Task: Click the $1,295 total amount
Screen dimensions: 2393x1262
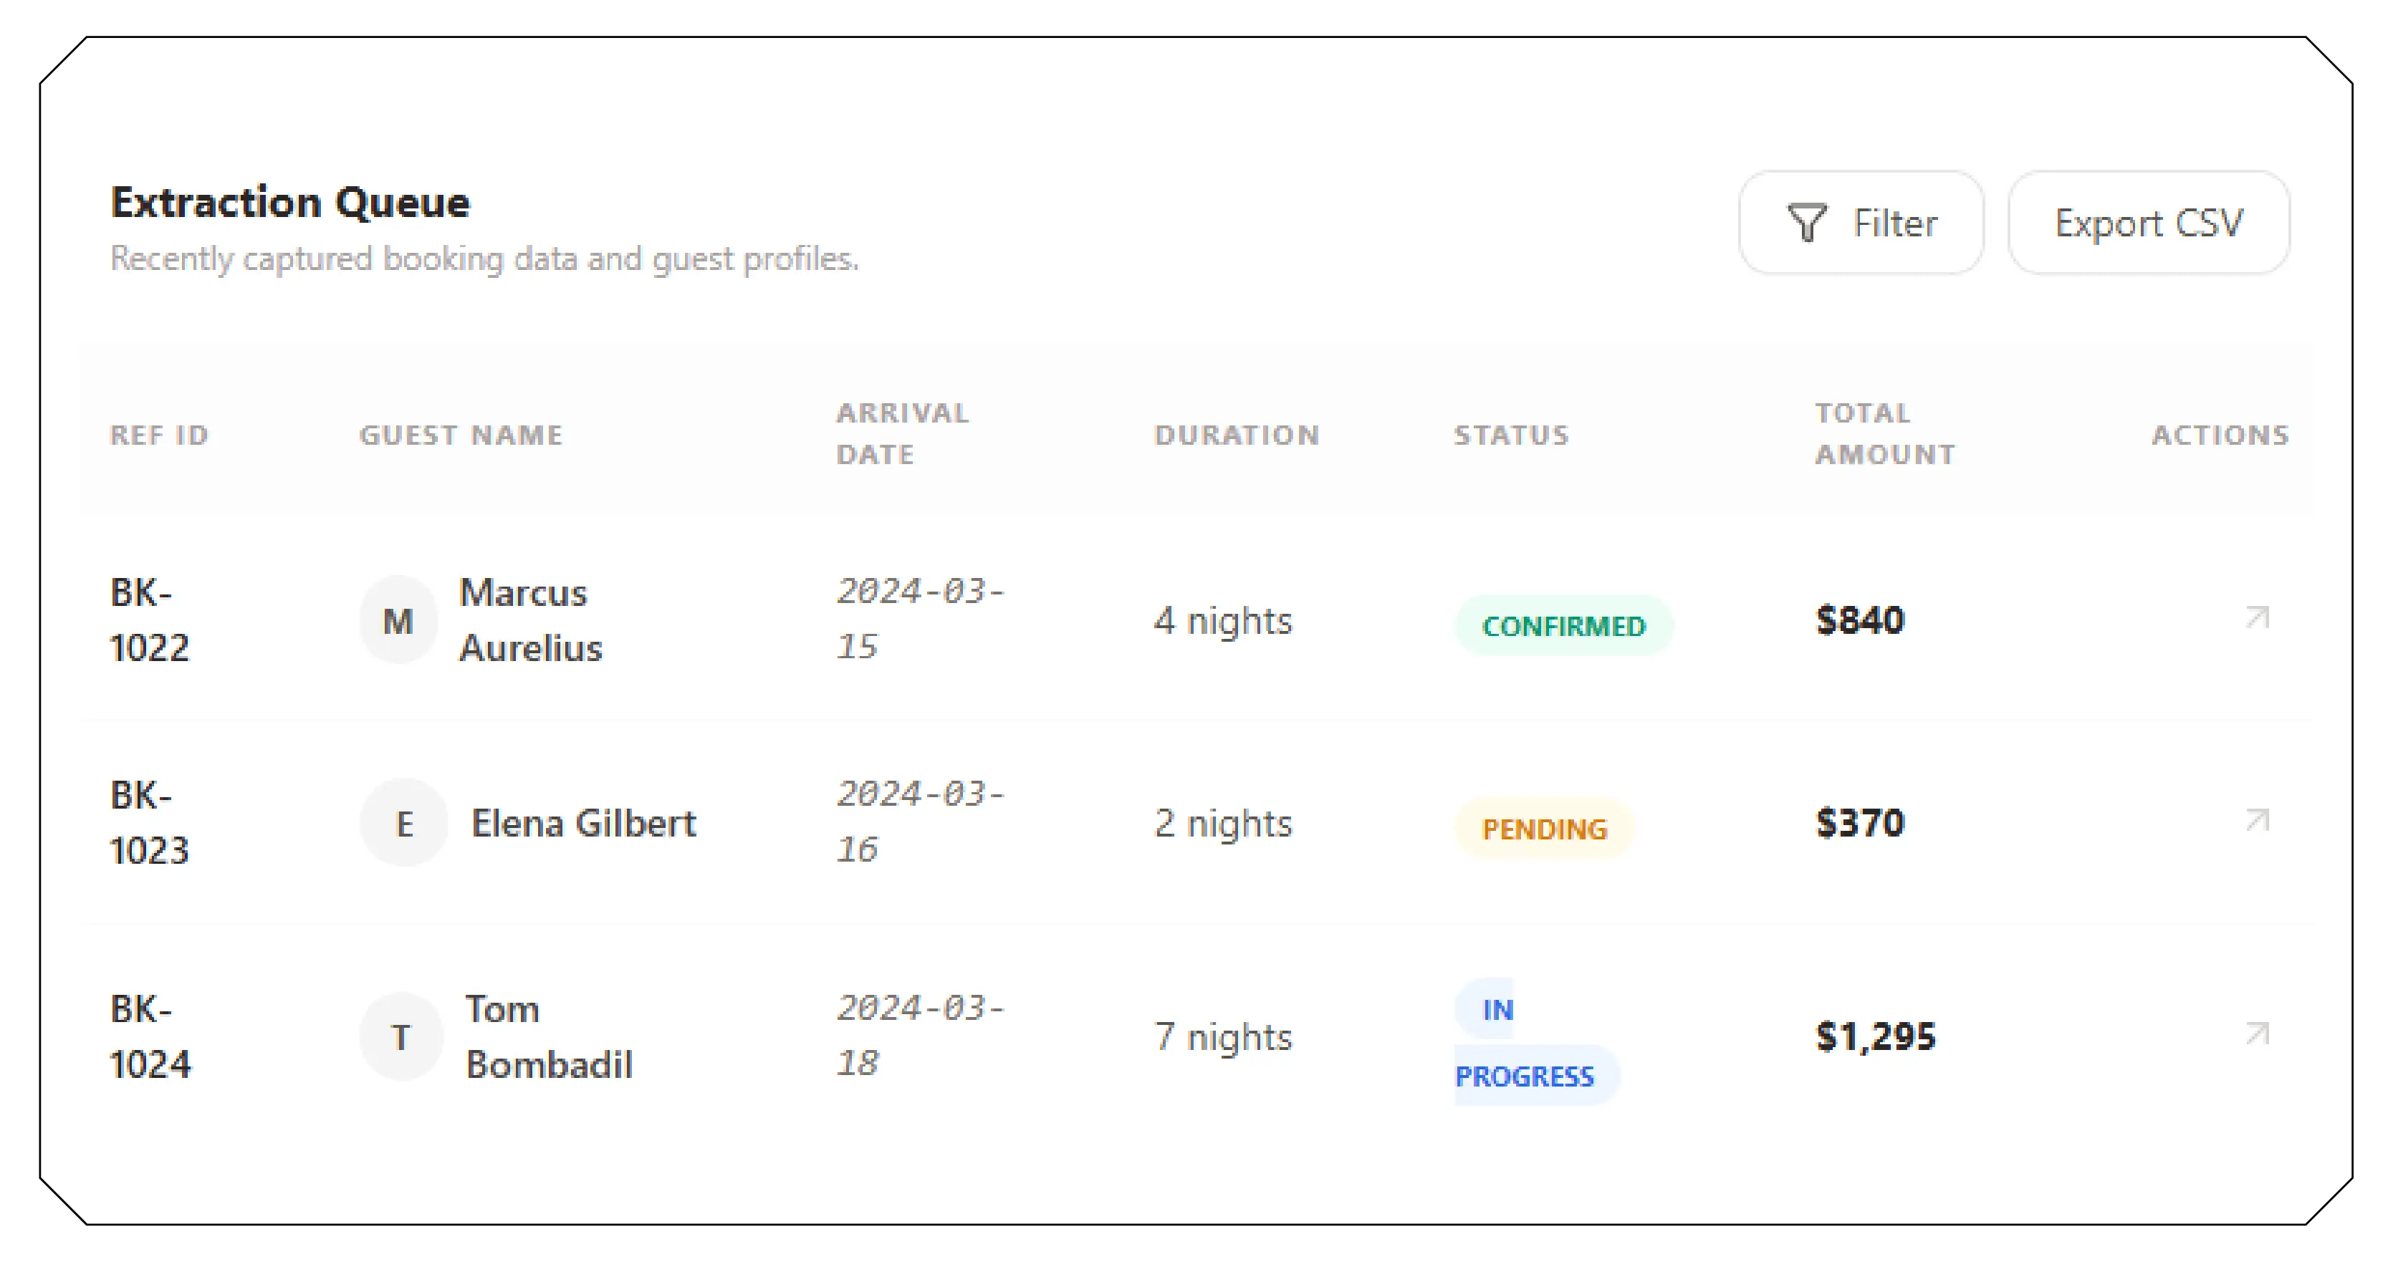Action: pos(1875,1036)
